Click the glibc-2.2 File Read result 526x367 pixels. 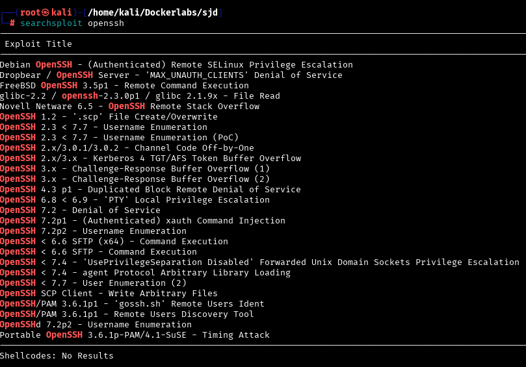pos(140,96)
